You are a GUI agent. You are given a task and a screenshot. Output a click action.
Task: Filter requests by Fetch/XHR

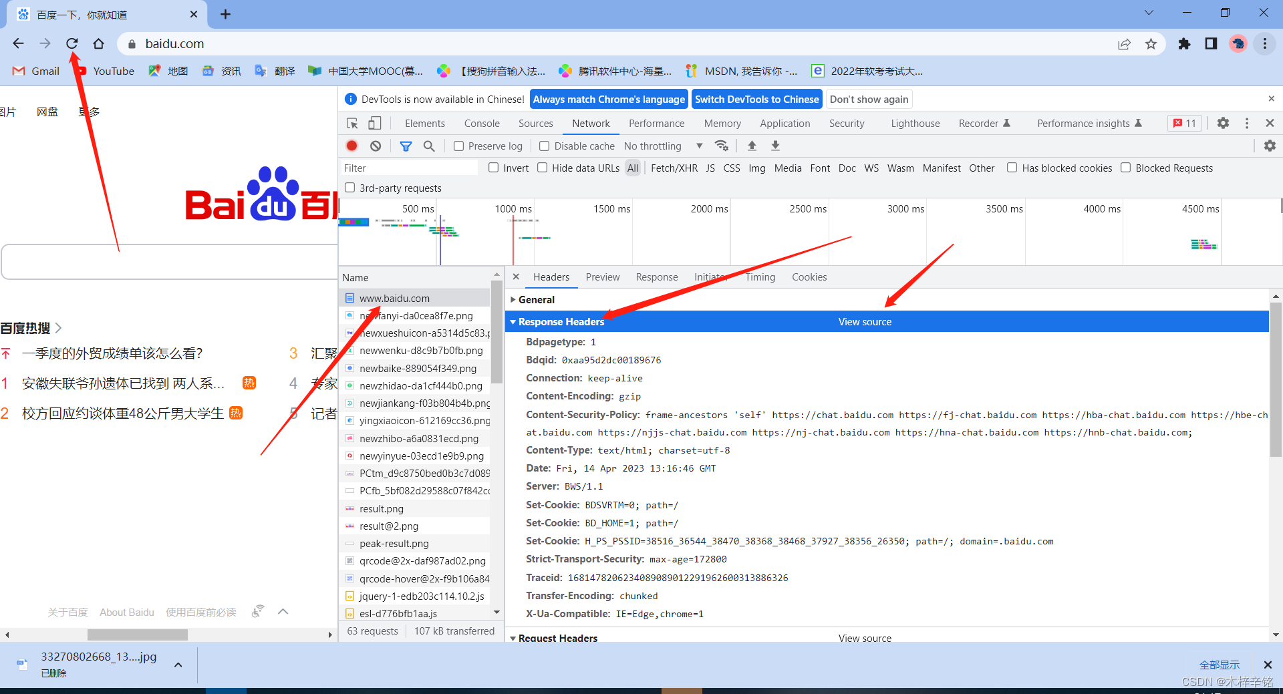coord(674,168)
